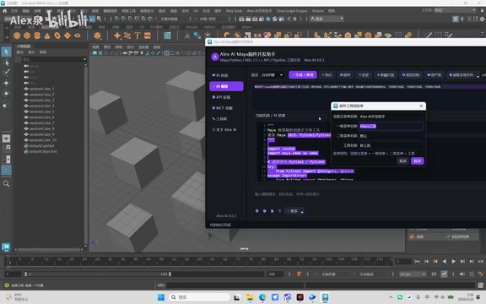Image resolution: width=486 pixels, height=304 pixels.
Task: Open the Windows Start menu
Action: pyautogui.click(x=161, y=297)
